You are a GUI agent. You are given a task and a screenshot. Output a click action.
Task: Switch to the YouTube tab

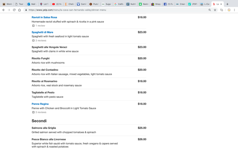(57, 4)
